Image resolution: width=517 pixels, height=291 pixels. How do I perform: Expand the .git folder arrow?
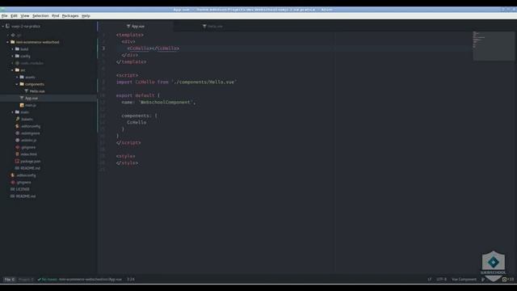(8, 35)
